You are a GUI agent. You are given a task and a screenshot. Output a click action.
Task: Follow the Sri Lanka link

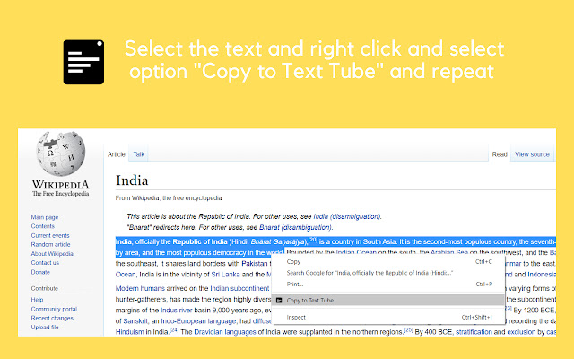(x=225, y=275)
